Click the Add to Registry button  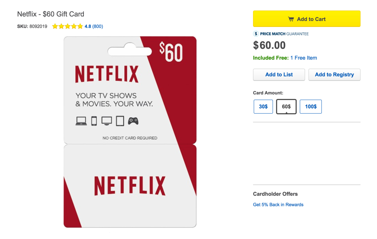334,75
